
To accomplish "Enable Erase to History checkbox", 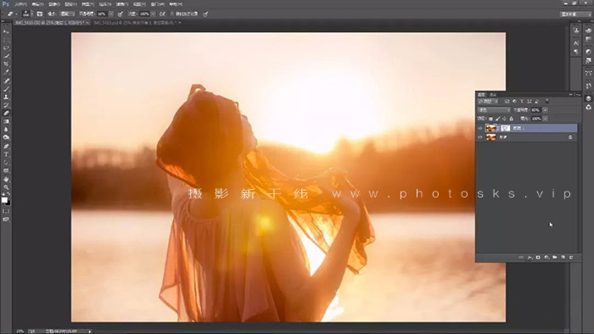I will pyautogui.click(x=172, y=14).
